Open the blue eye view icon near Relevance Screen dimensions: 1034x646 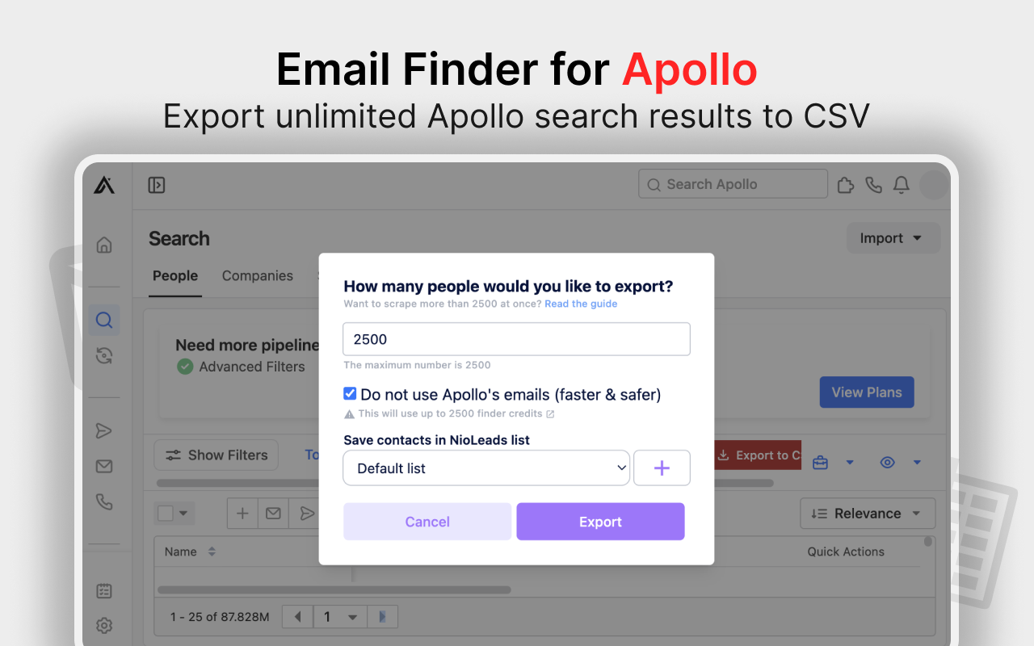coord(887,462)
